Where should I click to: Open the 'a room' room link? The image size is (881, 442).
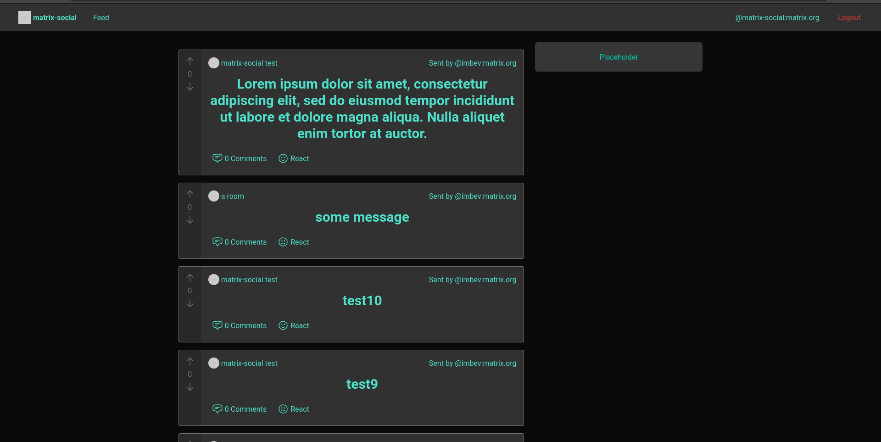tap(232, 196)
